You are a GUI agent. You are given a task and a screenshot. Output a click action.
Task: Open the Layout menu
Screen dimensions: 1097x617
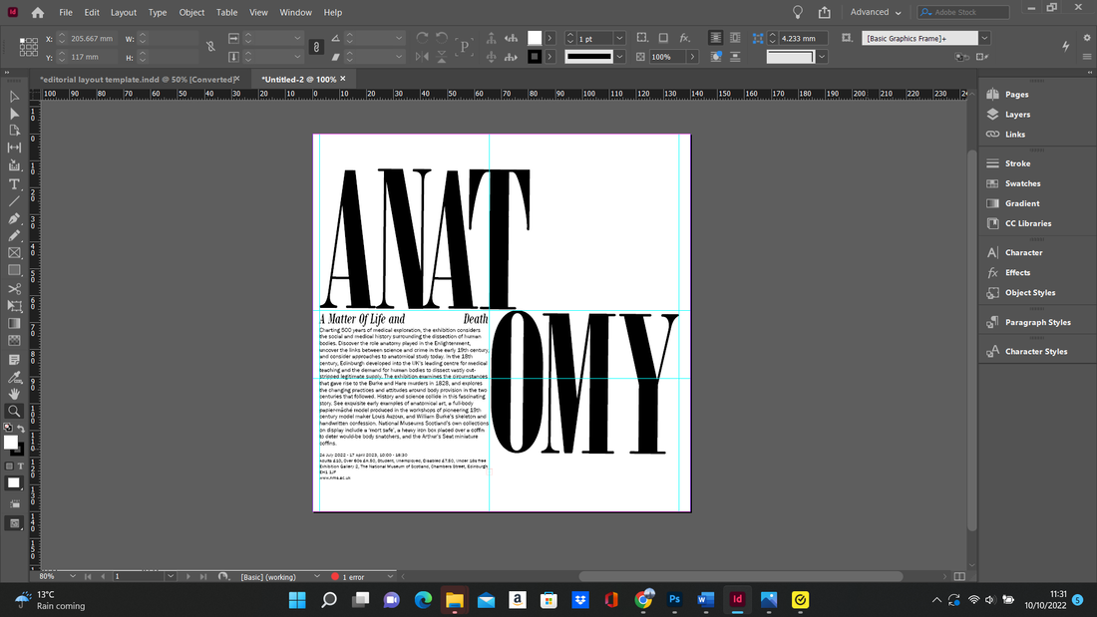click(x=123, y=13)
